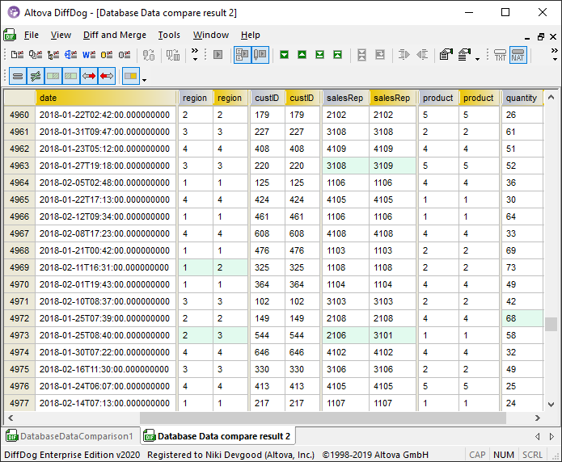Switch to DatabaseDataComparison1 tab
Viewport: 562px width, 462px height.
(x=70, y=436)
